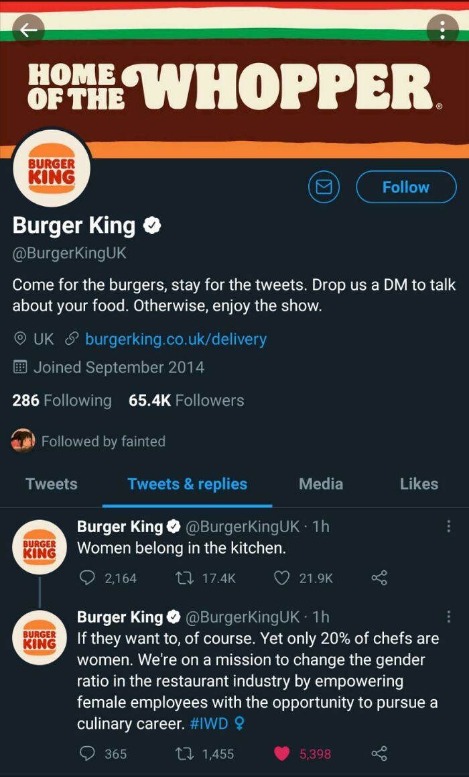Toggle the Follow button for Burger King
Screen dimensions: 469x777
[406, 187]
